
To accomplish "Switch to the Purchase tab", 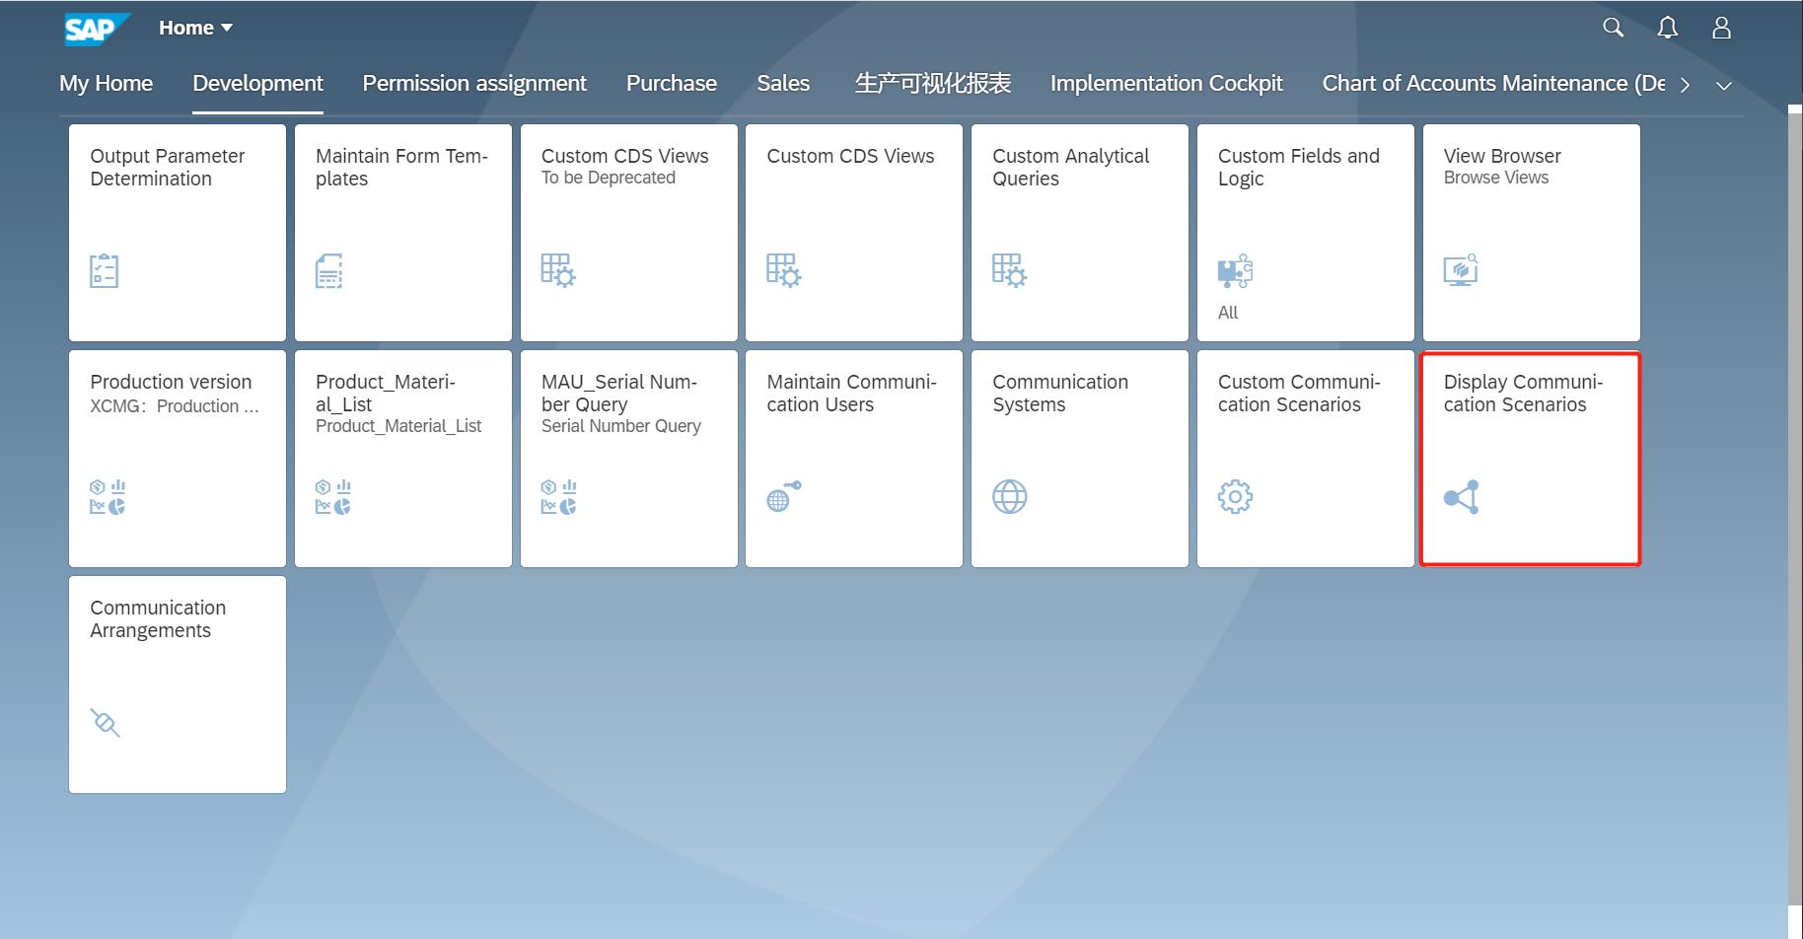I will [672, 83].
